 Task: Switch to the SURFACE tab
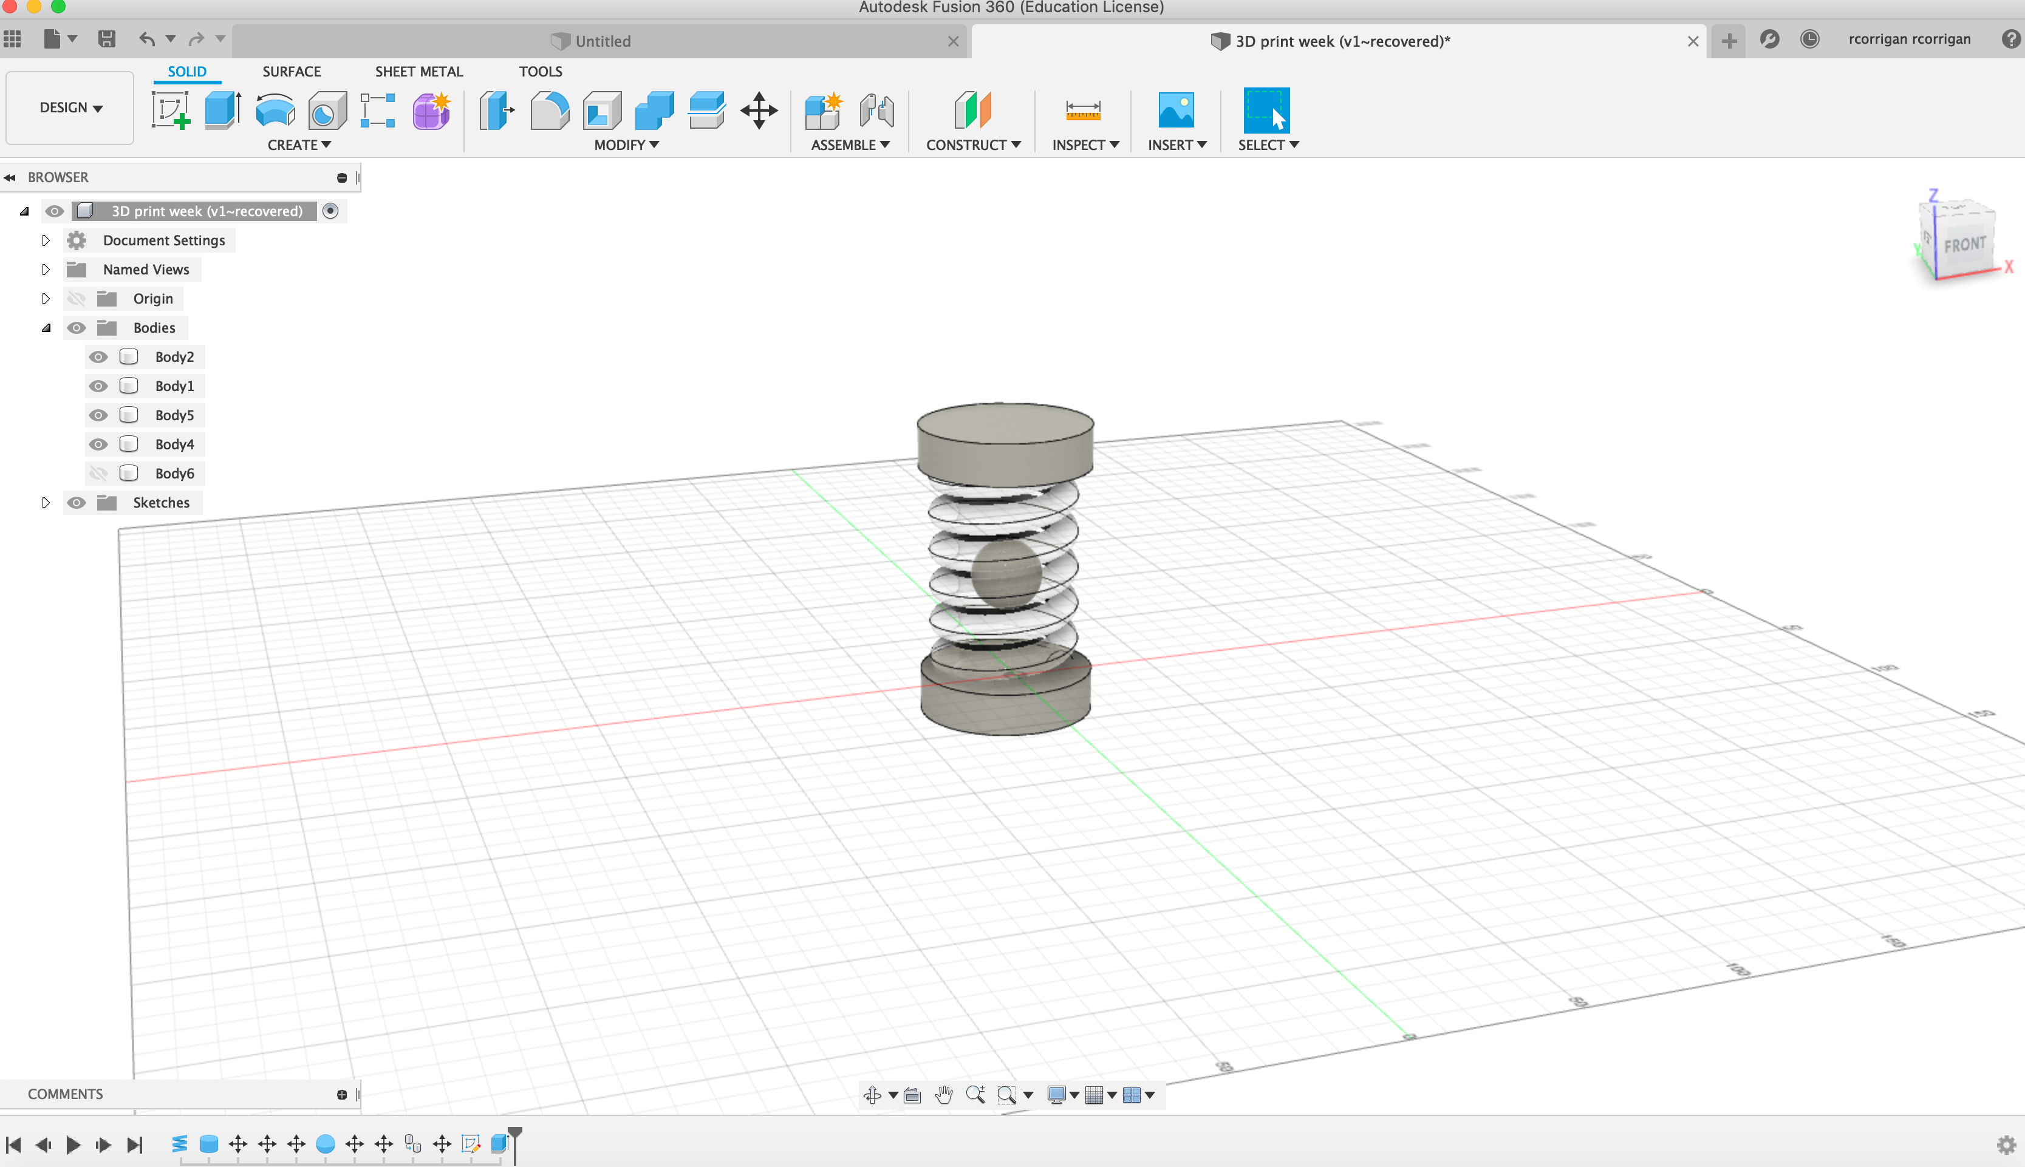point(291,71)
